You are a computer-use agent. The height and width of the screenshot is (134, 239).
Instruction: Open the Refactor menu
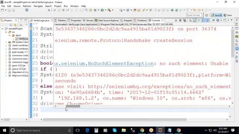click(27, 6)
